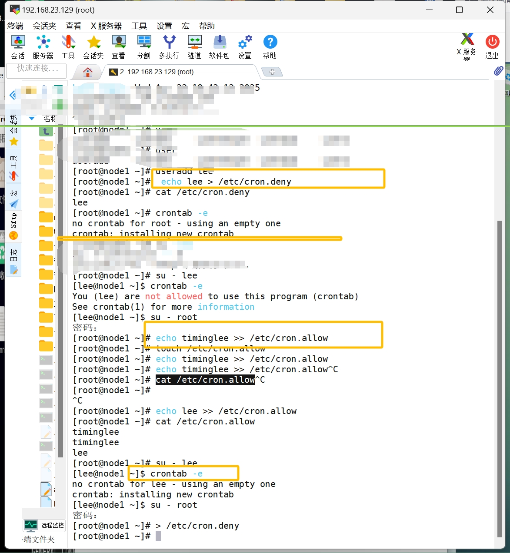This screenshot has height=553, width=510.
Task: Click the terminal vertical scrollbar
Action: pos(499,378)
